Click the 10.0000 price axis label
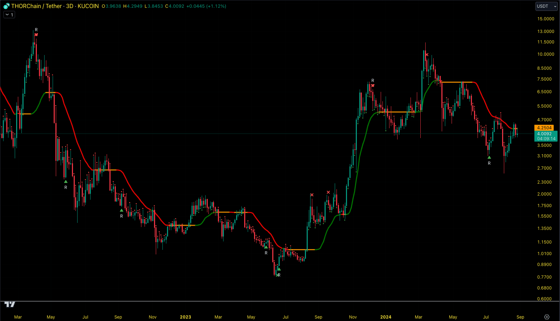This screenshot has width=560, height=321. (546, 54)
